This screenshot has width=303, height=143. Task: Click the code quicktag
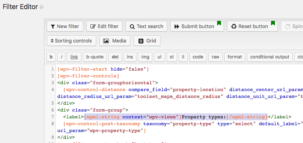198,57
